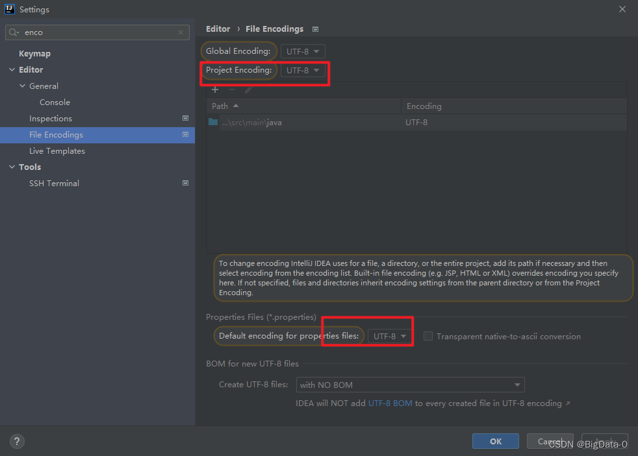Image resolution: width=638 pixels, height=456 pixels.
Task: Open properties files default encoding dropdown
Action: [x=390, y=336]
